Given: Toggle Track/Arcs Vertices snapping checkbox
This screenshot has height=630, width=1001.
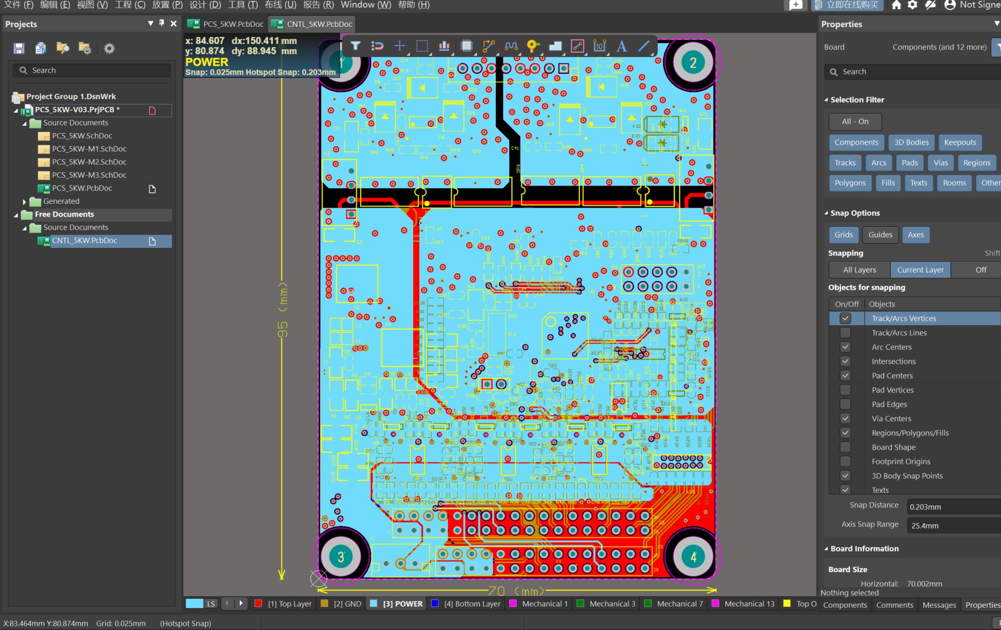Looking at the screenshot, I should tap(844, 318).
